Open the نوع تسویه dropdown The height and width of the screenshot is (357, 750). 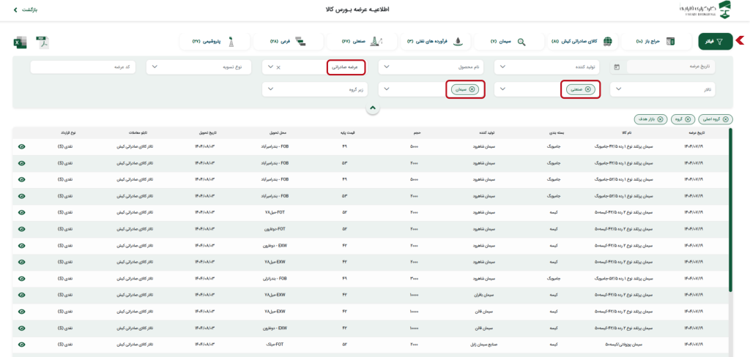199,67
